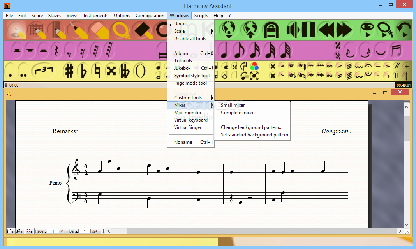This screenshot has width=416, height=249.
Task: Open the Configuration menu
Action: [150, 16]
